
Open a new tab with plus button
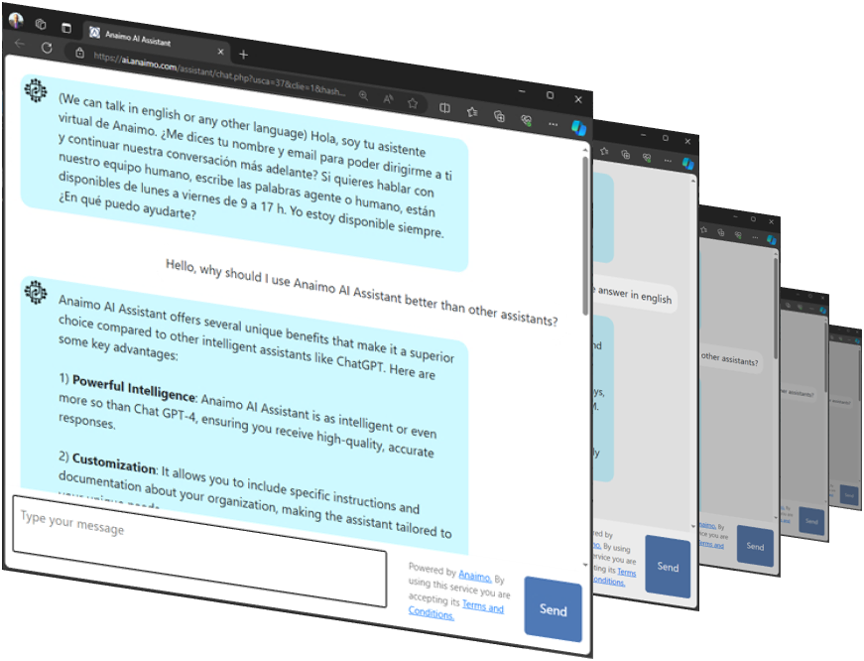[x=243, y=54]
